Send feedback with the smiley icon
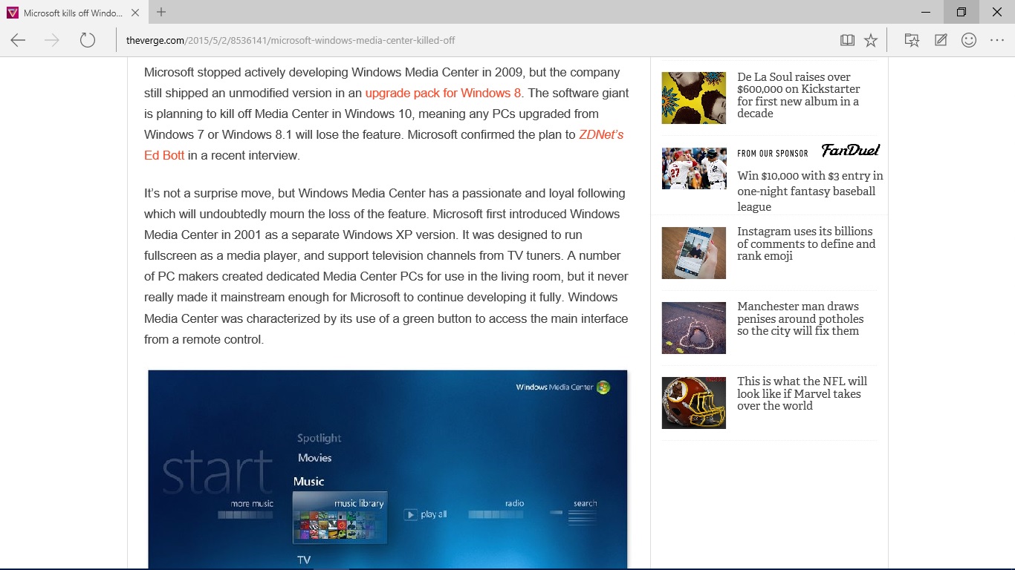 969,41
